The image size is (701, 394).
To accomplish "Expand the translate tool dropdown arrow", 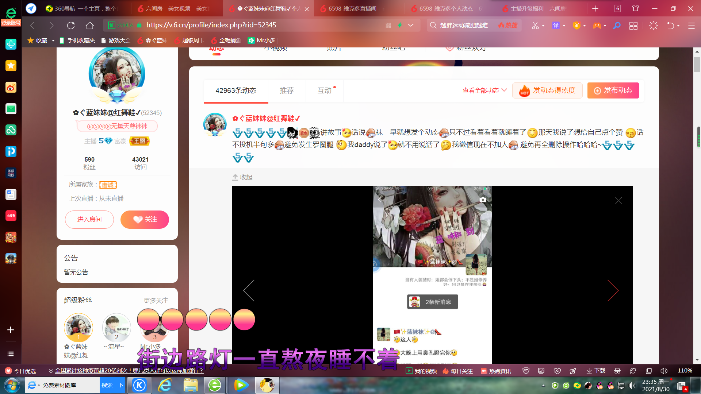I will (564, 26).
